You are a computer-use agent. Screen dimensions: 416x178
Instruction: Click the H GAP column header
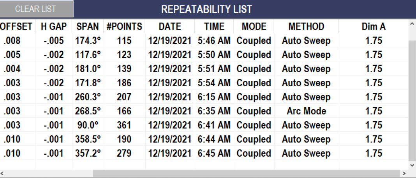point(54,26)
